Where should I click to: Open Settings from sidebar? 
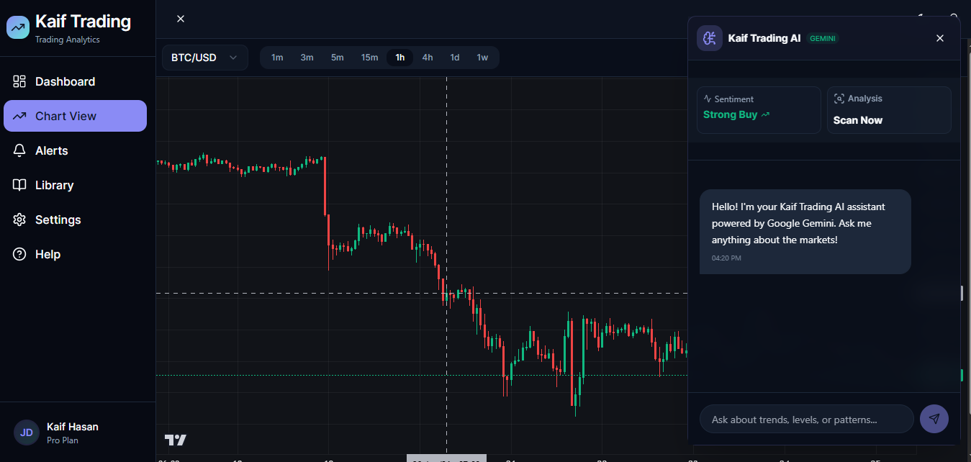pyautogui.click(x=75, y=219)
